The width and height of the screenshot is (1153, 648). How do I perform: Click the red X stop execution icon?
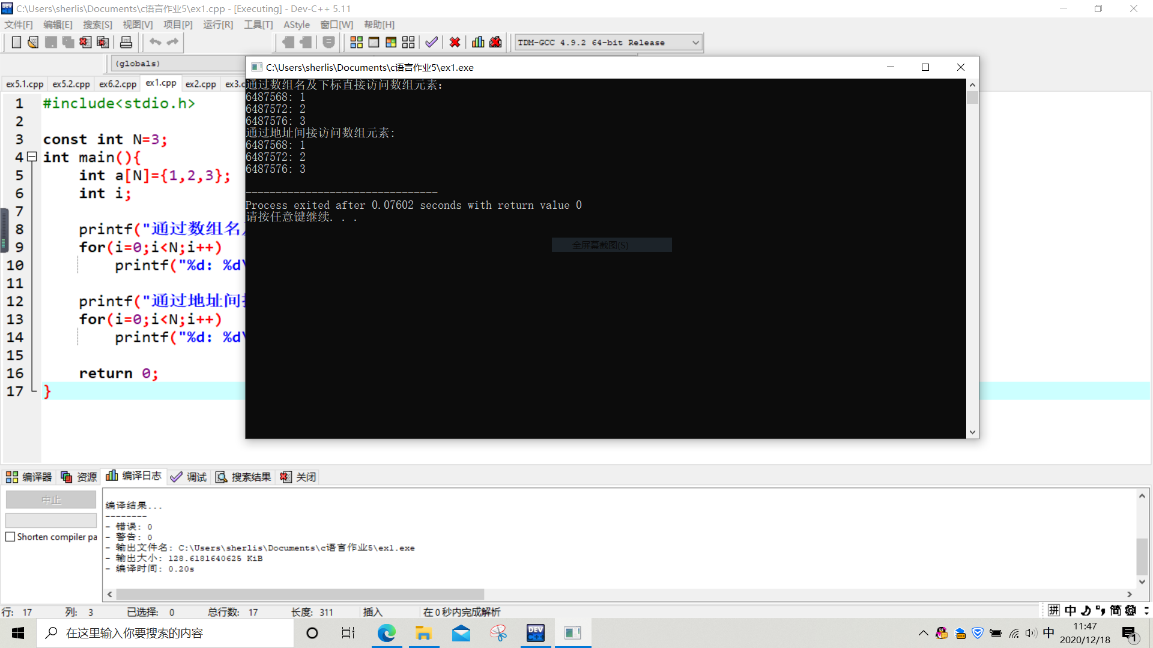point(455,42)
